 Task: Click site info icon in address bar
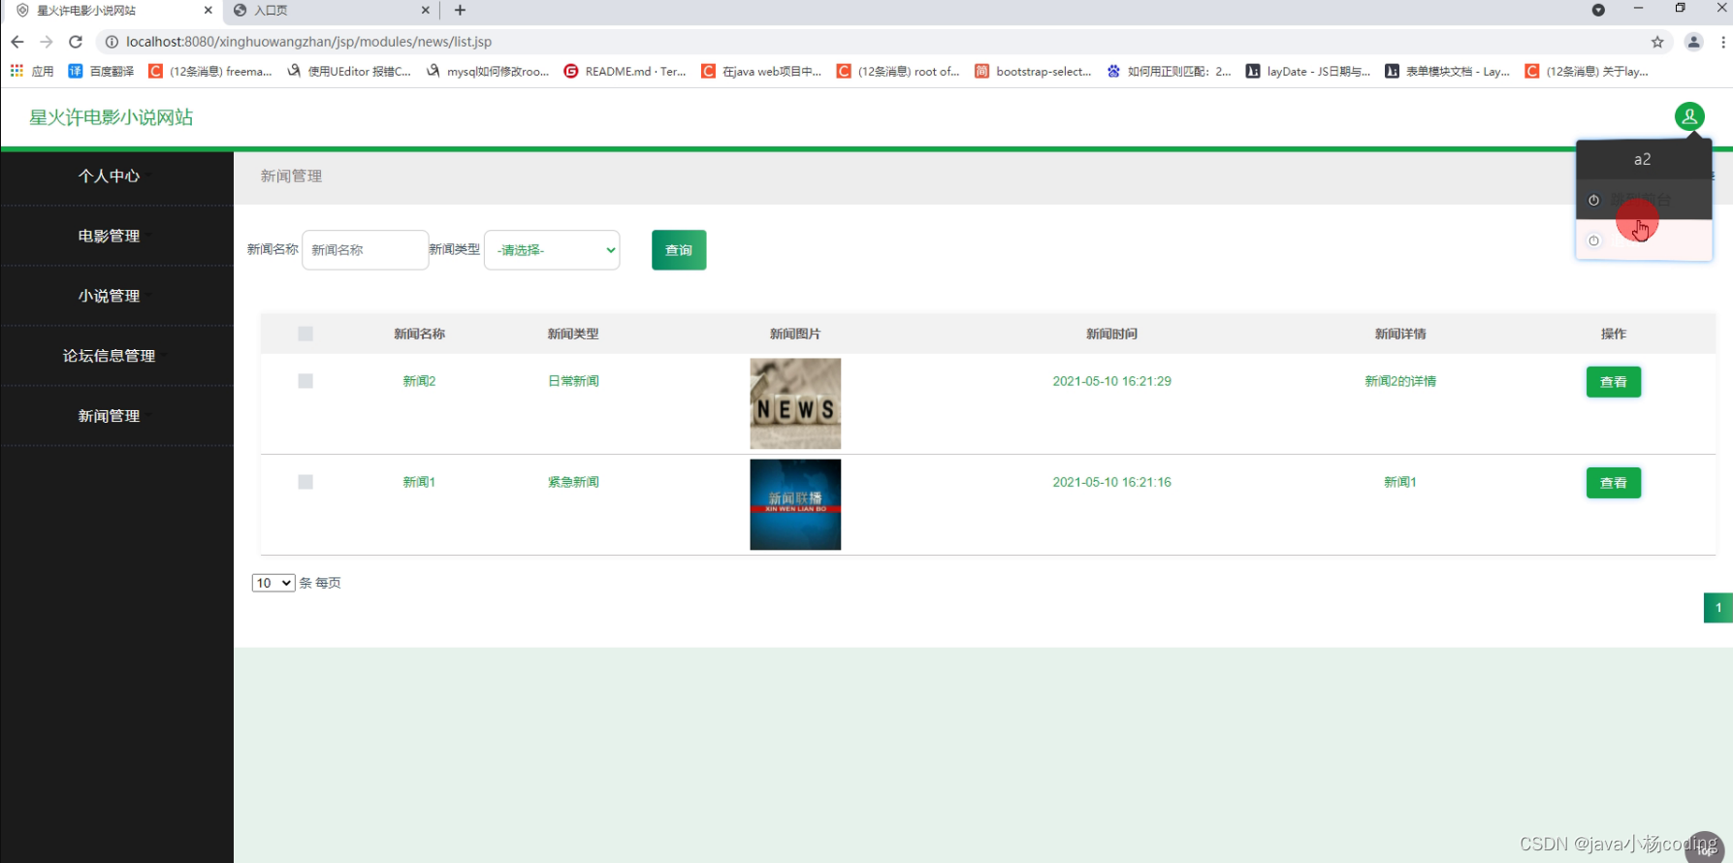112,42
